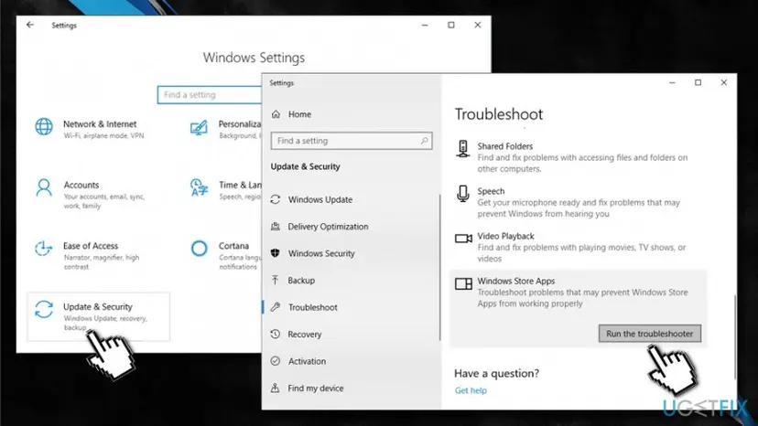Close the Windows Settings back window

point(478,25)
